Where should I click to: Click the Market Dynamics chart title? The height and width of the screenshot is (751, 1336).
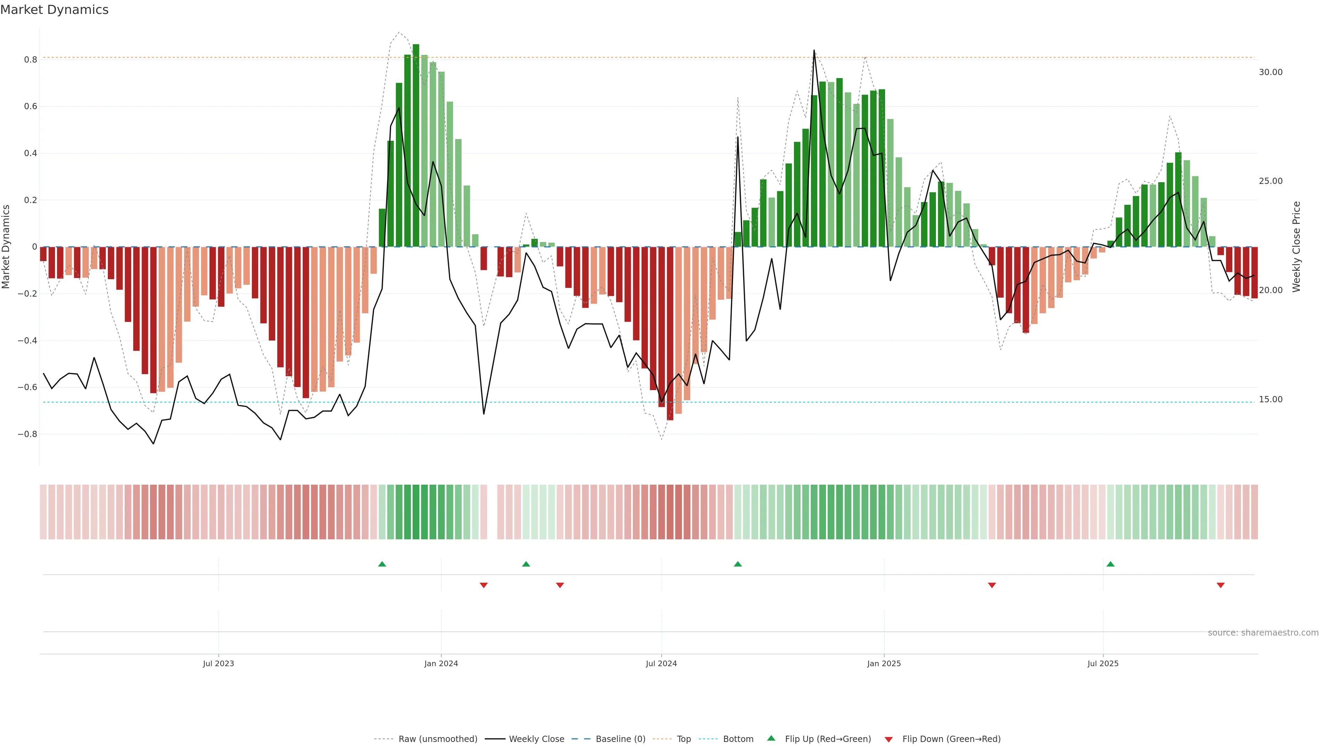[x=55, y=10]
